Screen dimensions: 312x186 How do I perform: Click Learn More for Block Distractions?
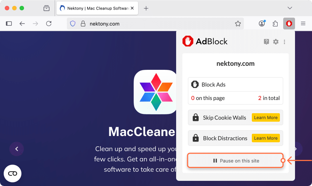[265, 138]
